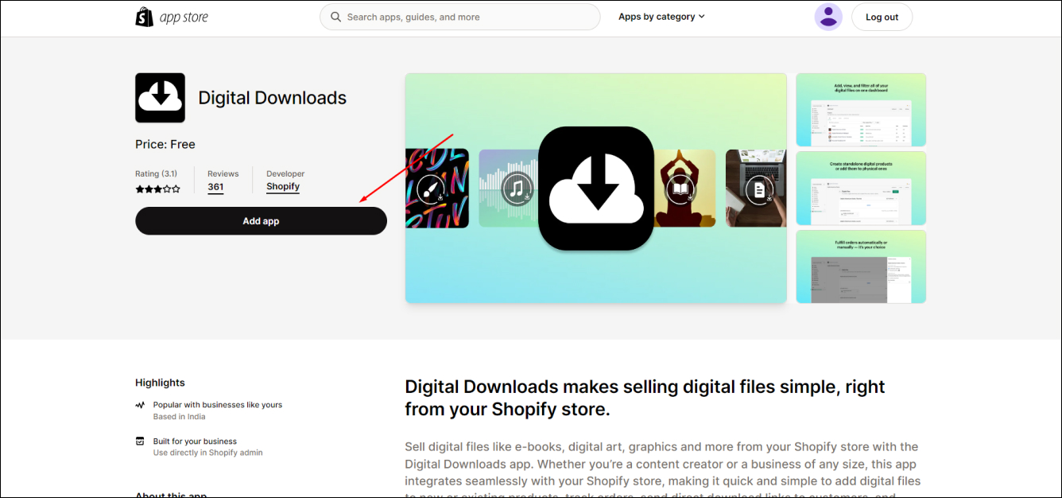Image resolution: width=1062 pixels, height=498 pixels.
Task: Expand the Apps by category dropdown
Action: 661,17
